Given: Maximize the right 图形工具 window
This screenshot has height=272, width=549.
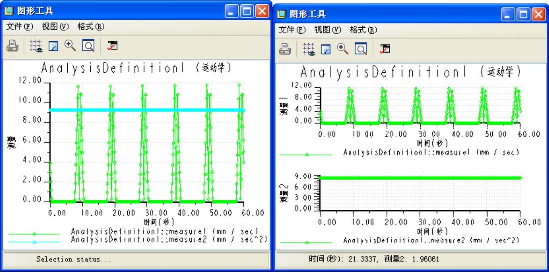Looking at the screenshot, I should pyautogui.click(x=523, y=15).
